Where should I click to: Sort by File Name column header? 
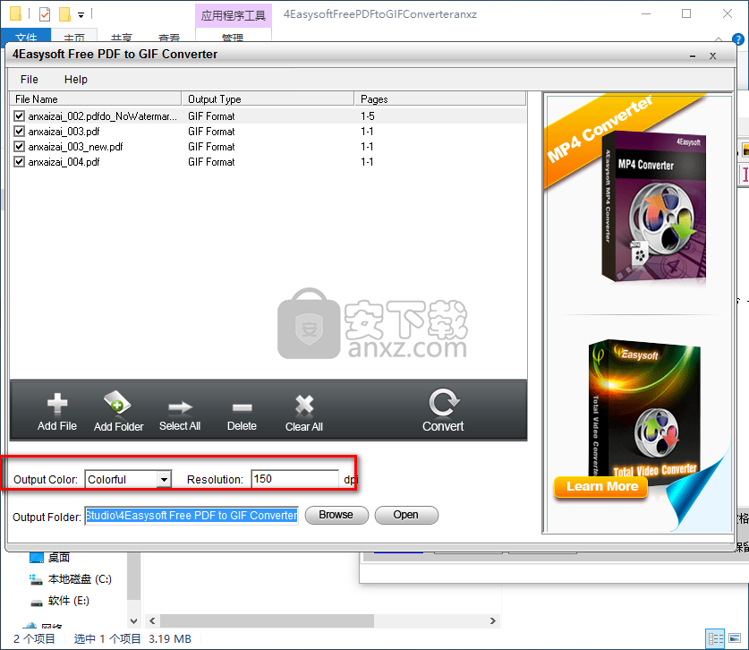click(96, 99)
